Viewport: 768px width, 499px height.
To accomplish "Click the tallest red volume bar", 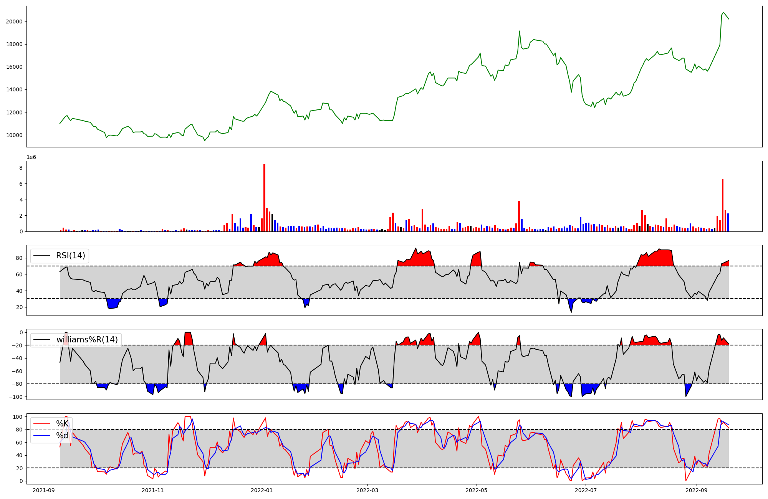I will tap(264, 198).
